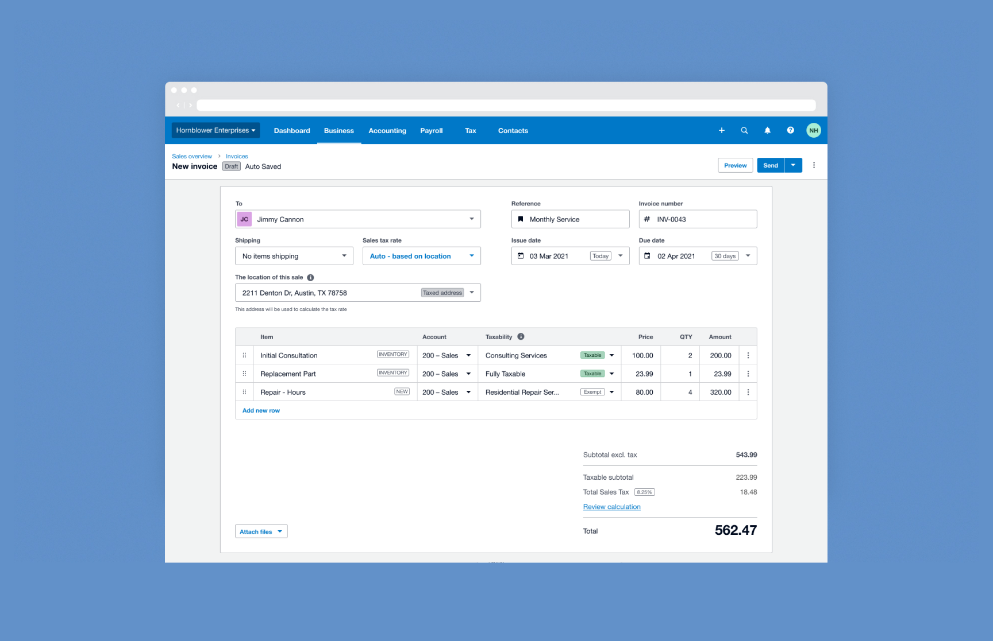Image resolution: width=993 pixels, height=641 pixels.
Task: Open search with the magnifier icon
Action: pyautogui.click(x=744, y=130)
